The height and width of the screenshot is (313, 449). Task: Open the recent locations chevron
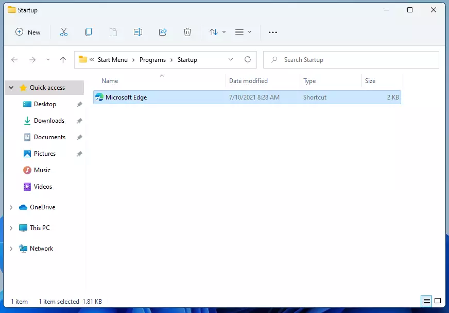pos(48,60)
